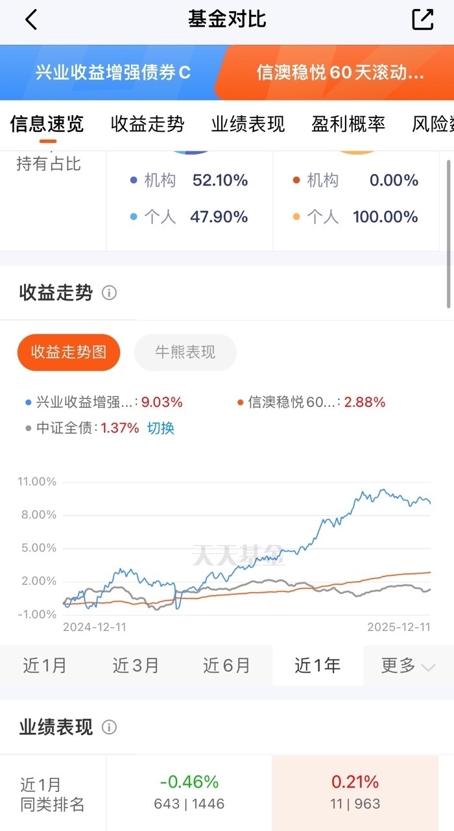Select the 收益走势图 toggle
454x831 pixels.
point(69,353)
